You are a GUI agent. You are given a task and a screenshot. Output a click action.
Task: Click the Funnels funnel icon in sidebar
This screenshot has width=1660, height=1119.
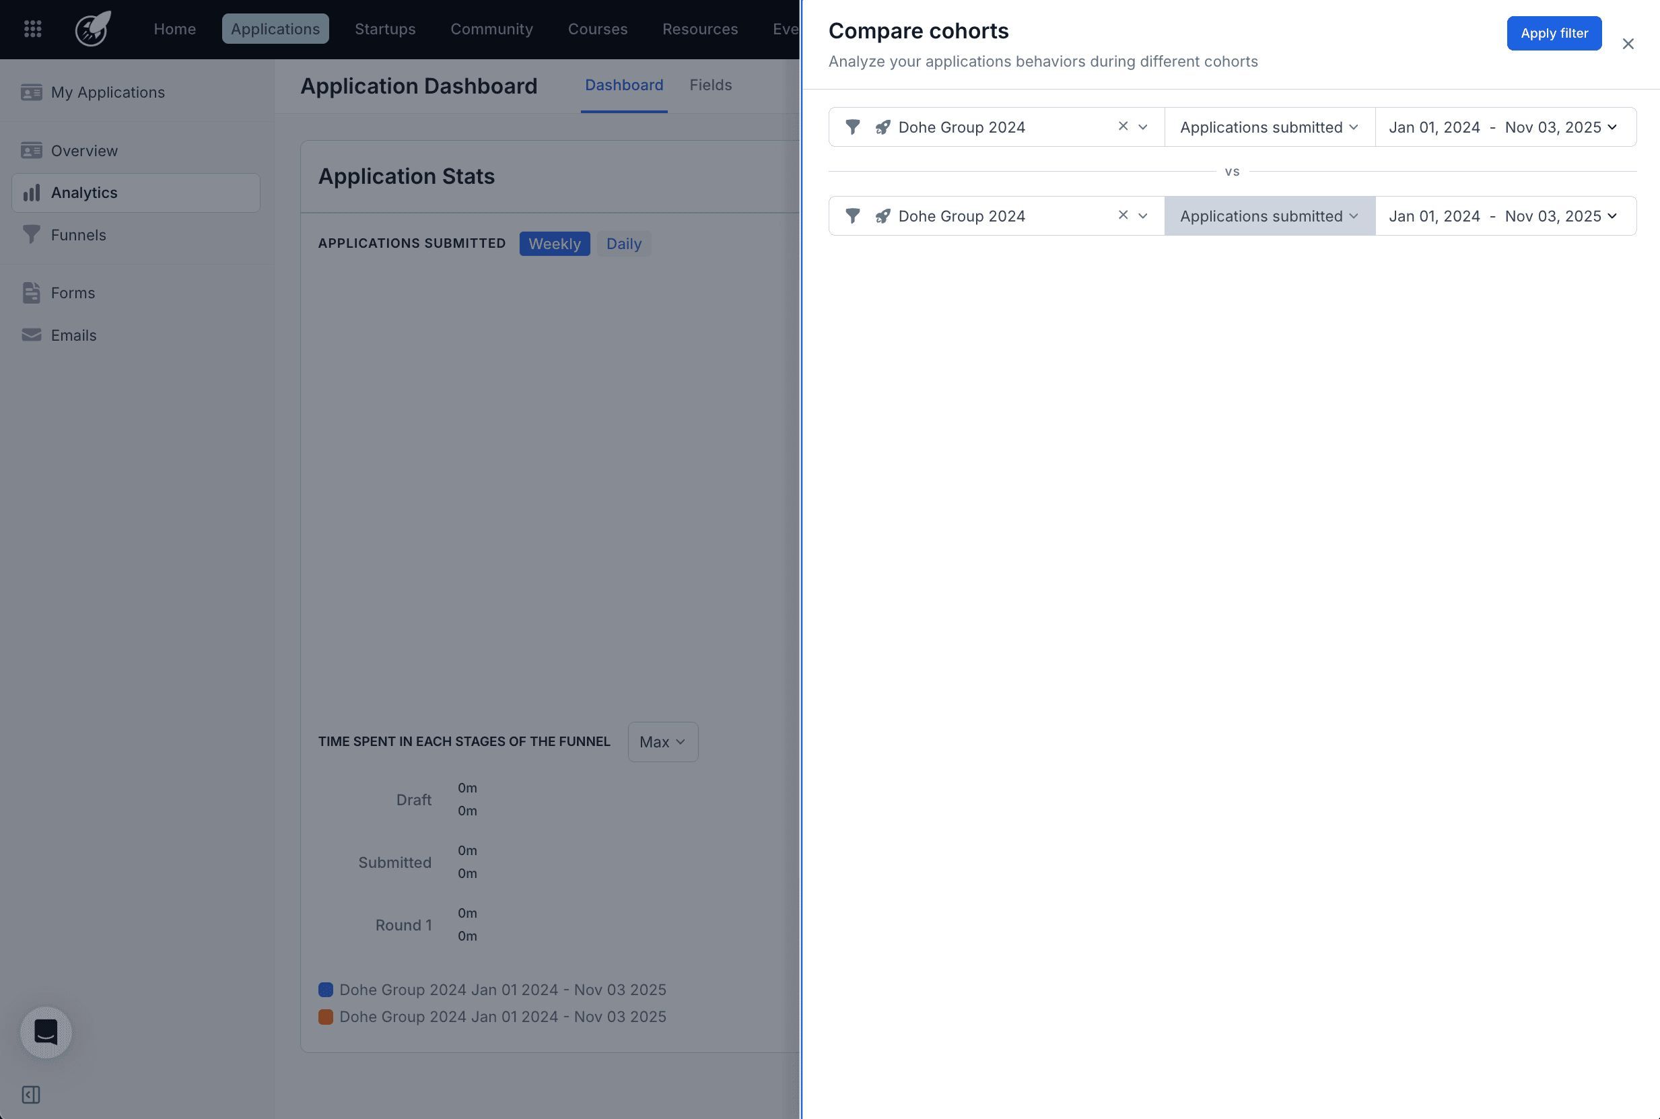pos(32,235)
